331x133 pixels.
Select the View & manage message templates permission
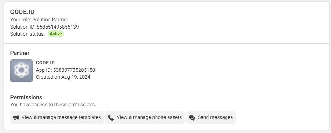(x=61, y=117)
